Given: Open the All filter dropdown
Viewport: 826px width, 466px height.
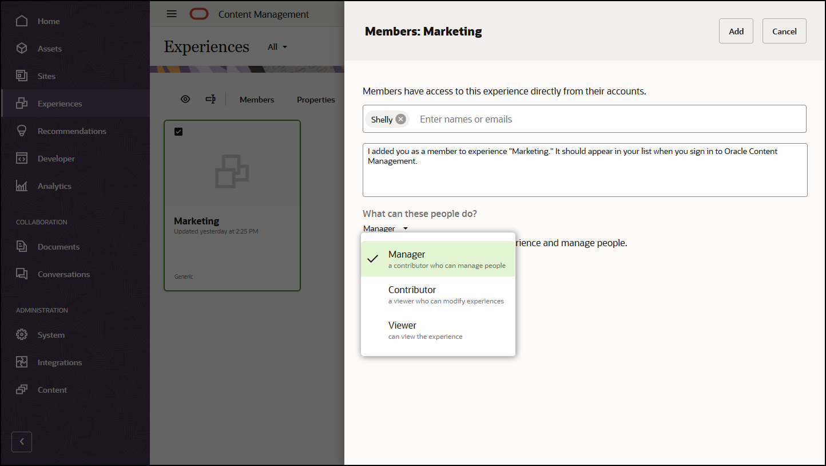Looking at the screenshot, I should (x=277, y=47).
